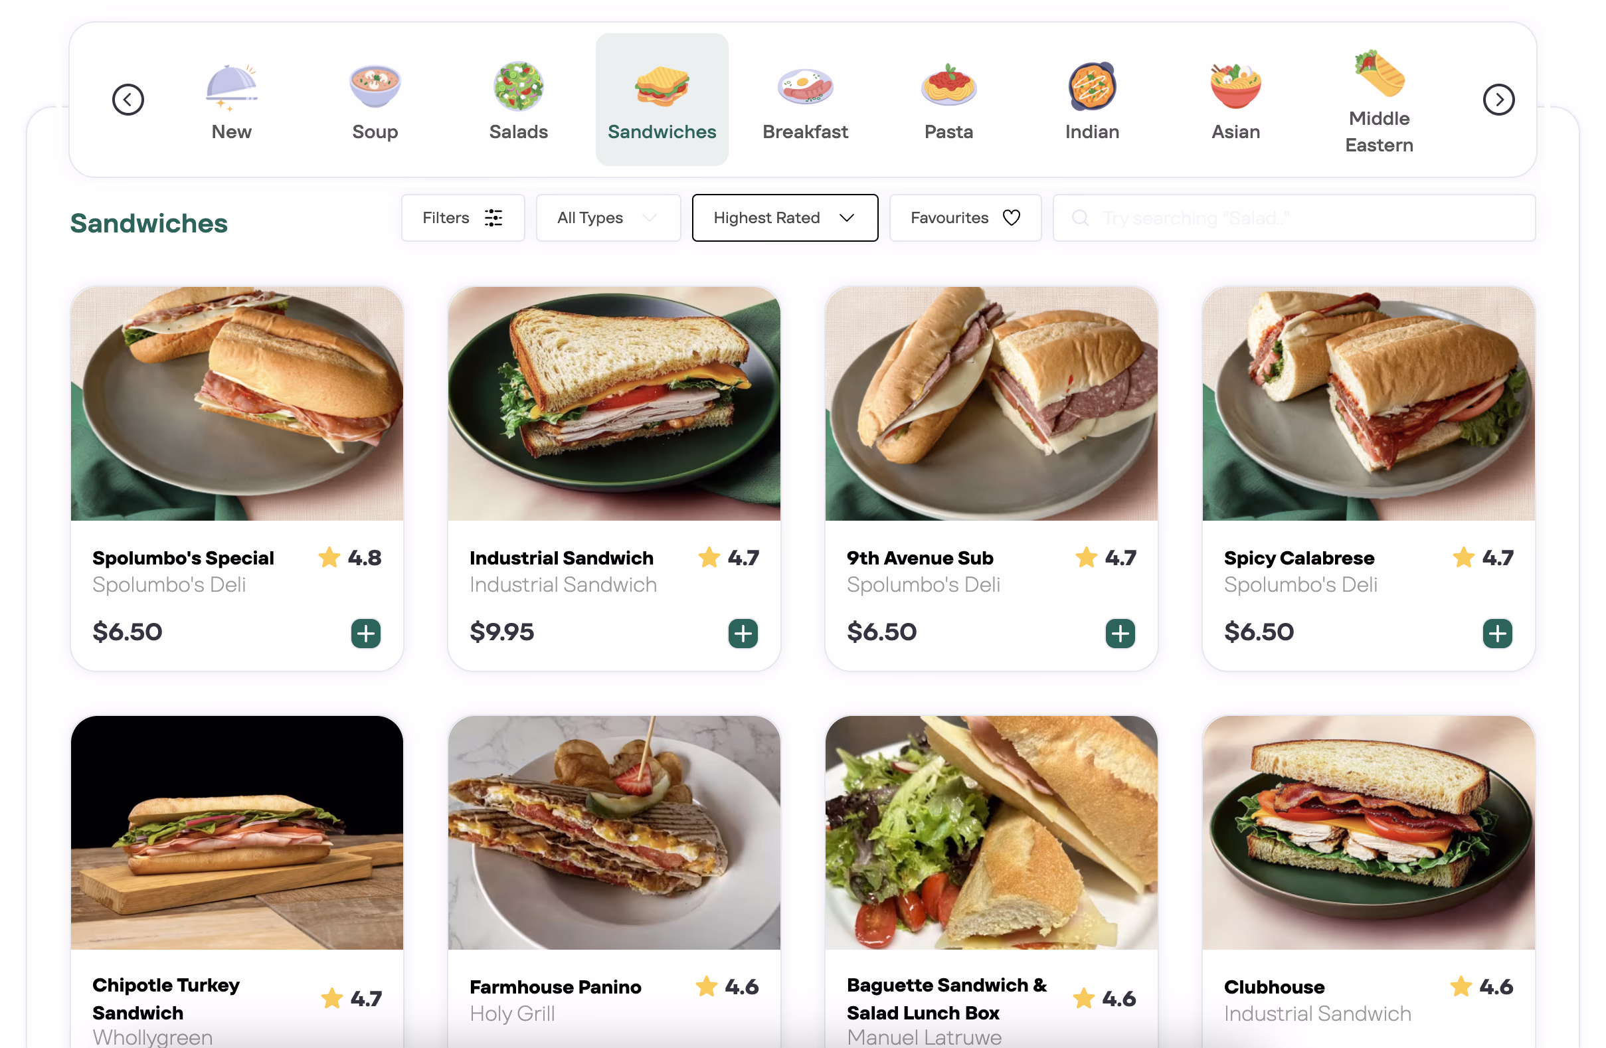Open the Highest Rated sort dropdown
Image resolution: width=1606 pixels, height=1048 pixels.
click(x=785, y=218)
